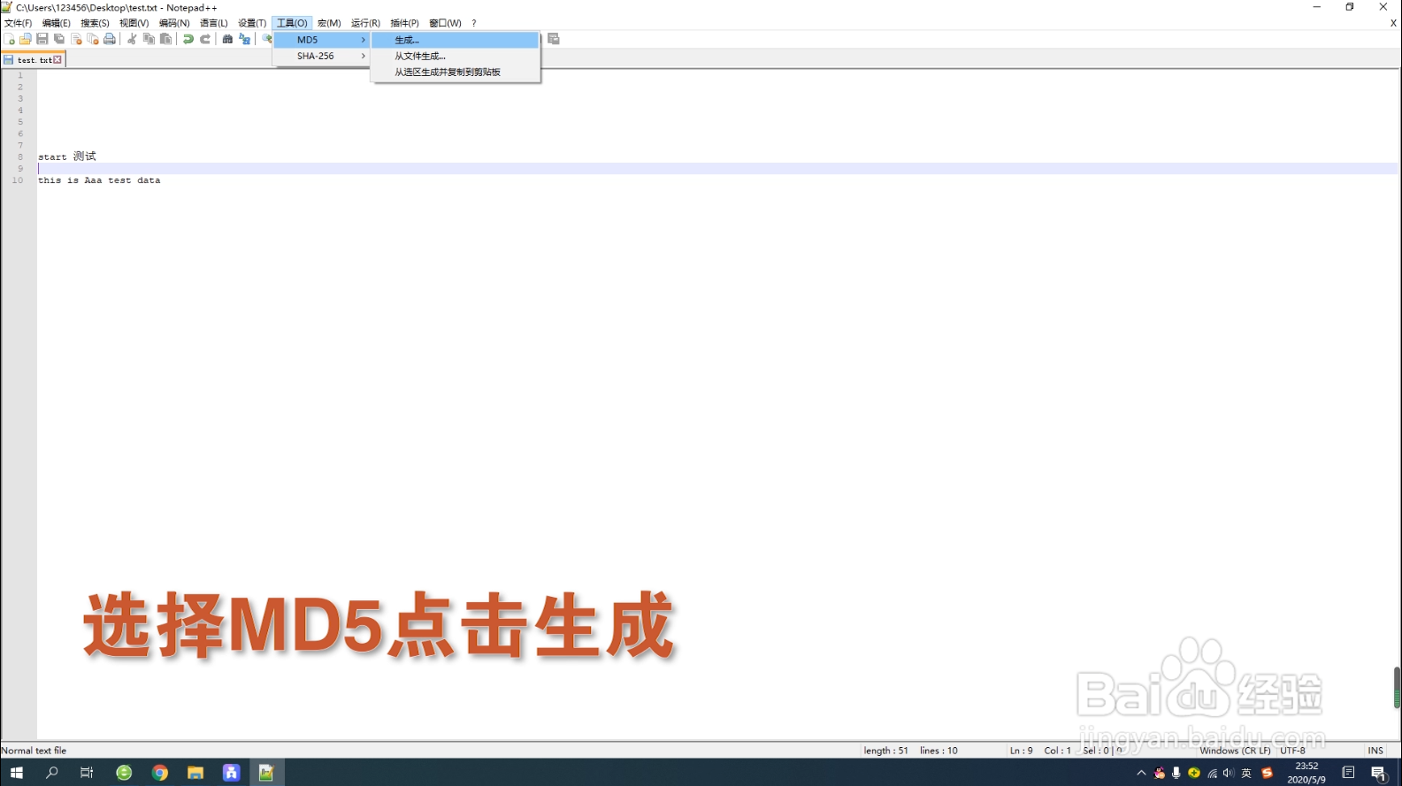Open the 文件(F) menu
1402x786 pixels.
[19, 23]
